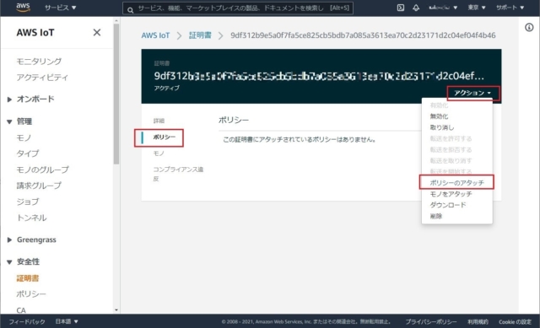Open 利用規約 footer link

point(478,321)
